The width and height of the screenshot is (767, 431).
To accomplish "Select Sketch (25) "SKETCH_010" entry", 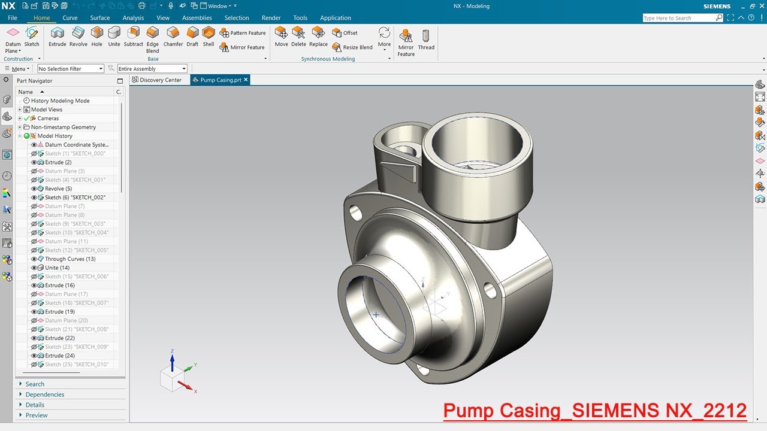I will [x=76, y=365].
